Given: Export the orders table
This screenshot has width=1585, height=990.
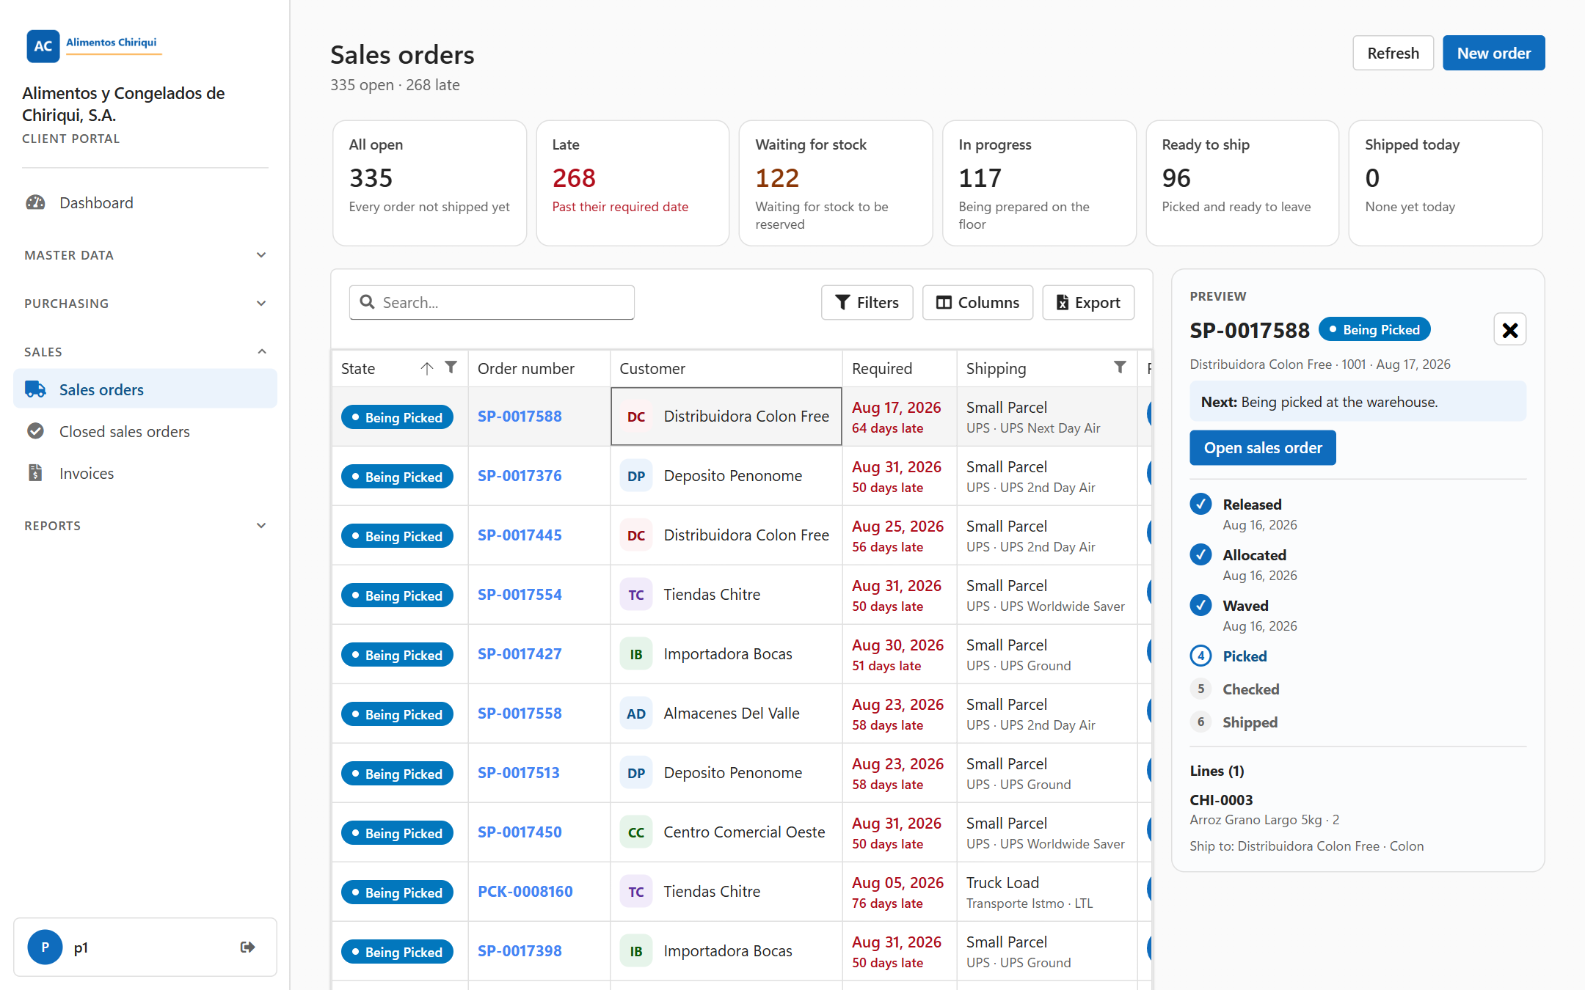Looking at the screenshot, I should tap(1088, 302).
